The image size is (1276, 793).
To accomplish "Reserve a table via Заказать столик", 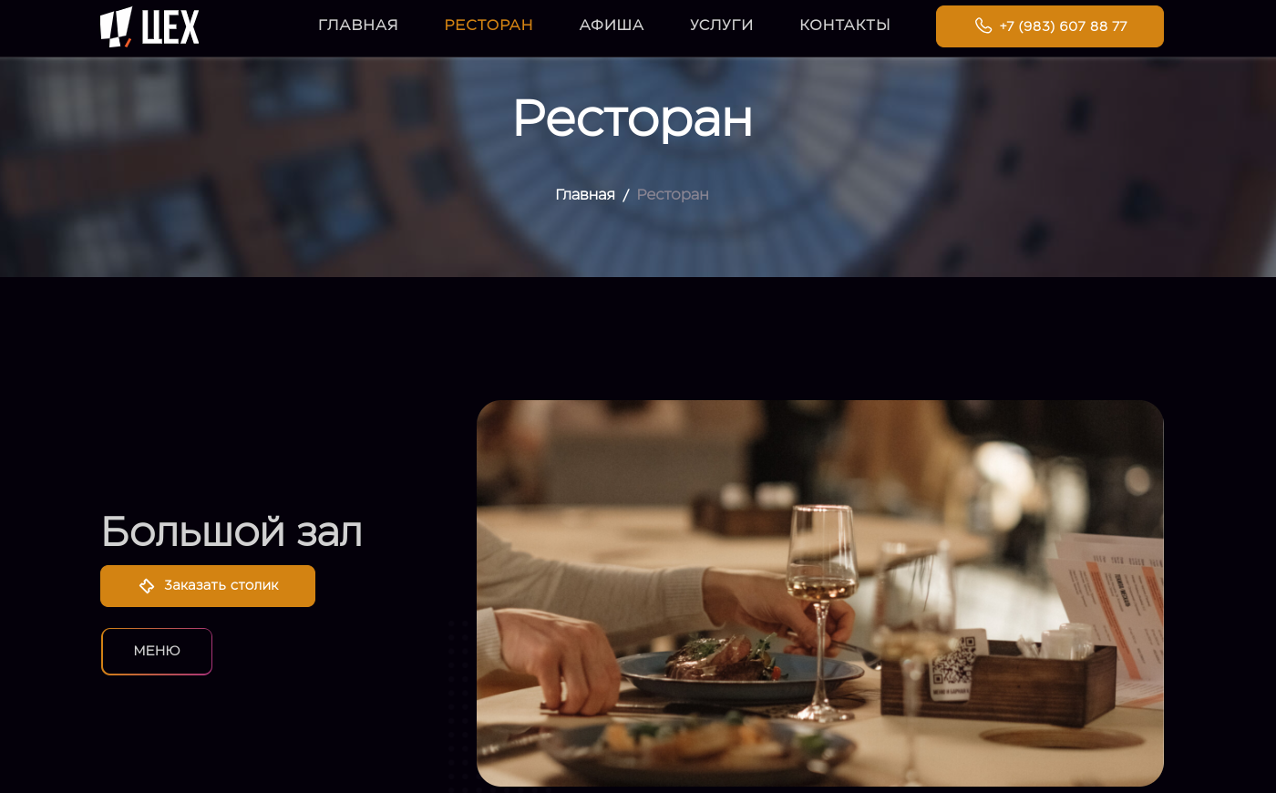I will click(208, 586).
